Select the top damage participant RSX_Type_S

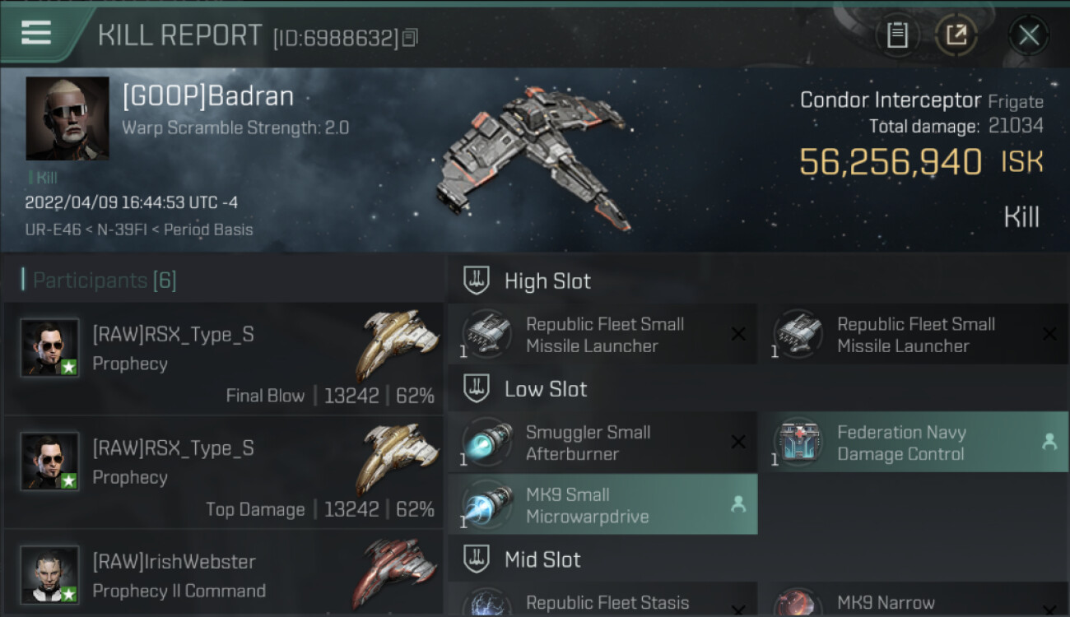pos(223,473)
